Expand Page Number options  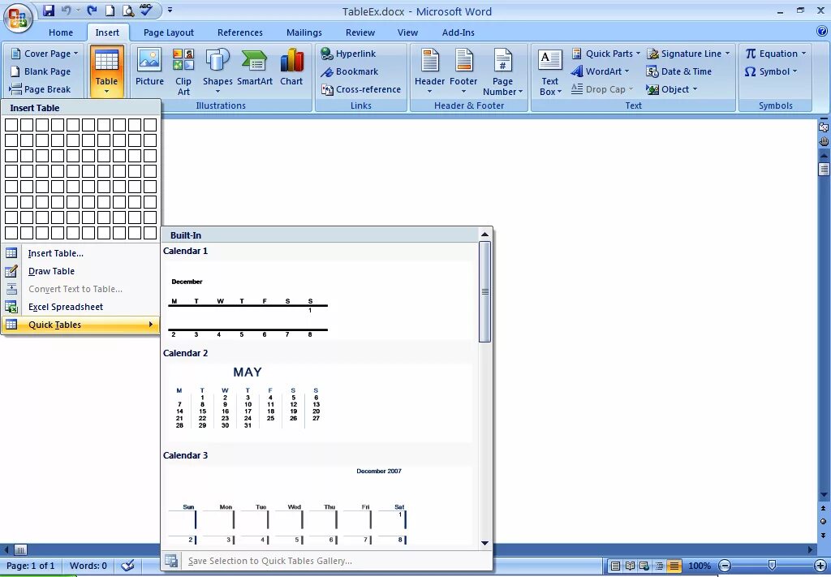[x=502, y=72]
